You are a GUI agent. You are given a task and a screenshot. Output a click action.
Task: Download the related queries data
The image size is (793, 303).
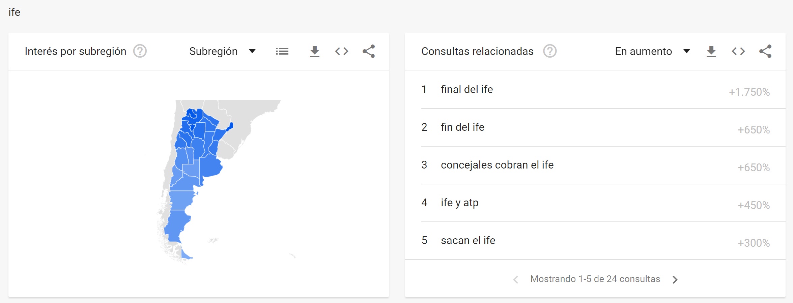click(x=711, y=51)
